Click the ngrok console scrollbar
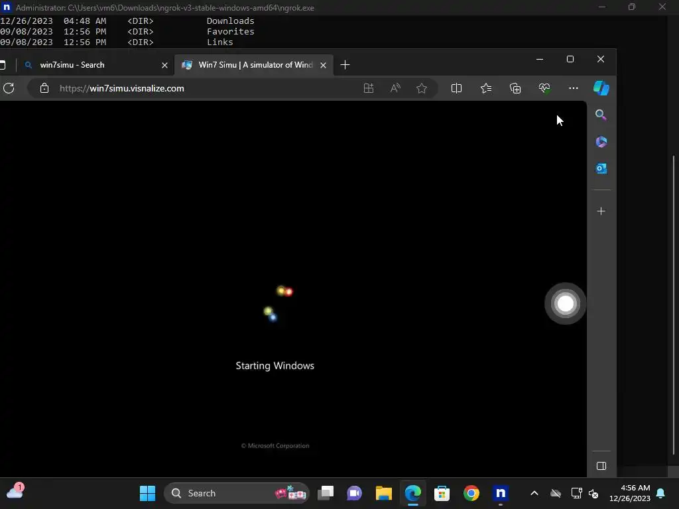679x509 pixels. coord(673,304)
